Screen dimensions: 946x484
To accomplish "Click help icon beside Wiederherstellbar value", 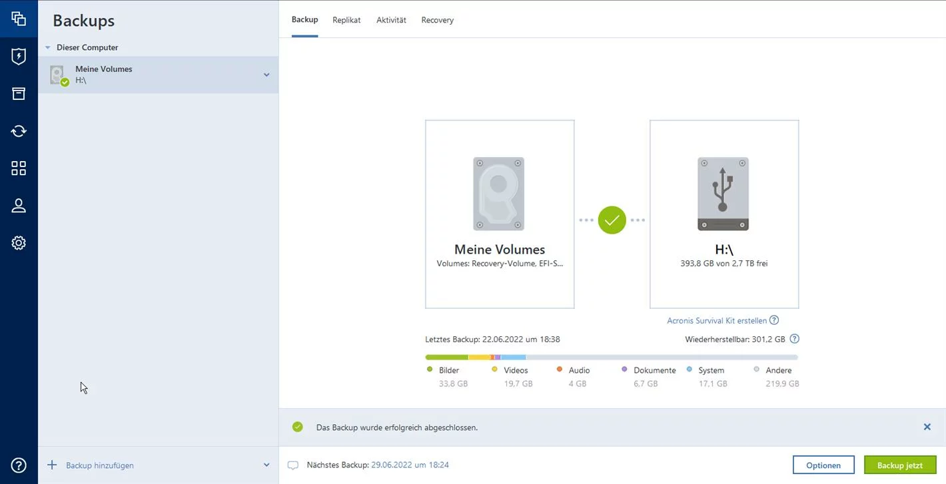I will pyautogui.click(x=794, y=339).
